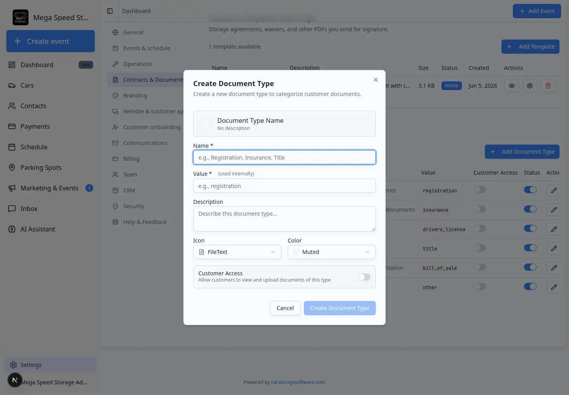Click the Muted color swatch
569x395 pixels.
296,252
